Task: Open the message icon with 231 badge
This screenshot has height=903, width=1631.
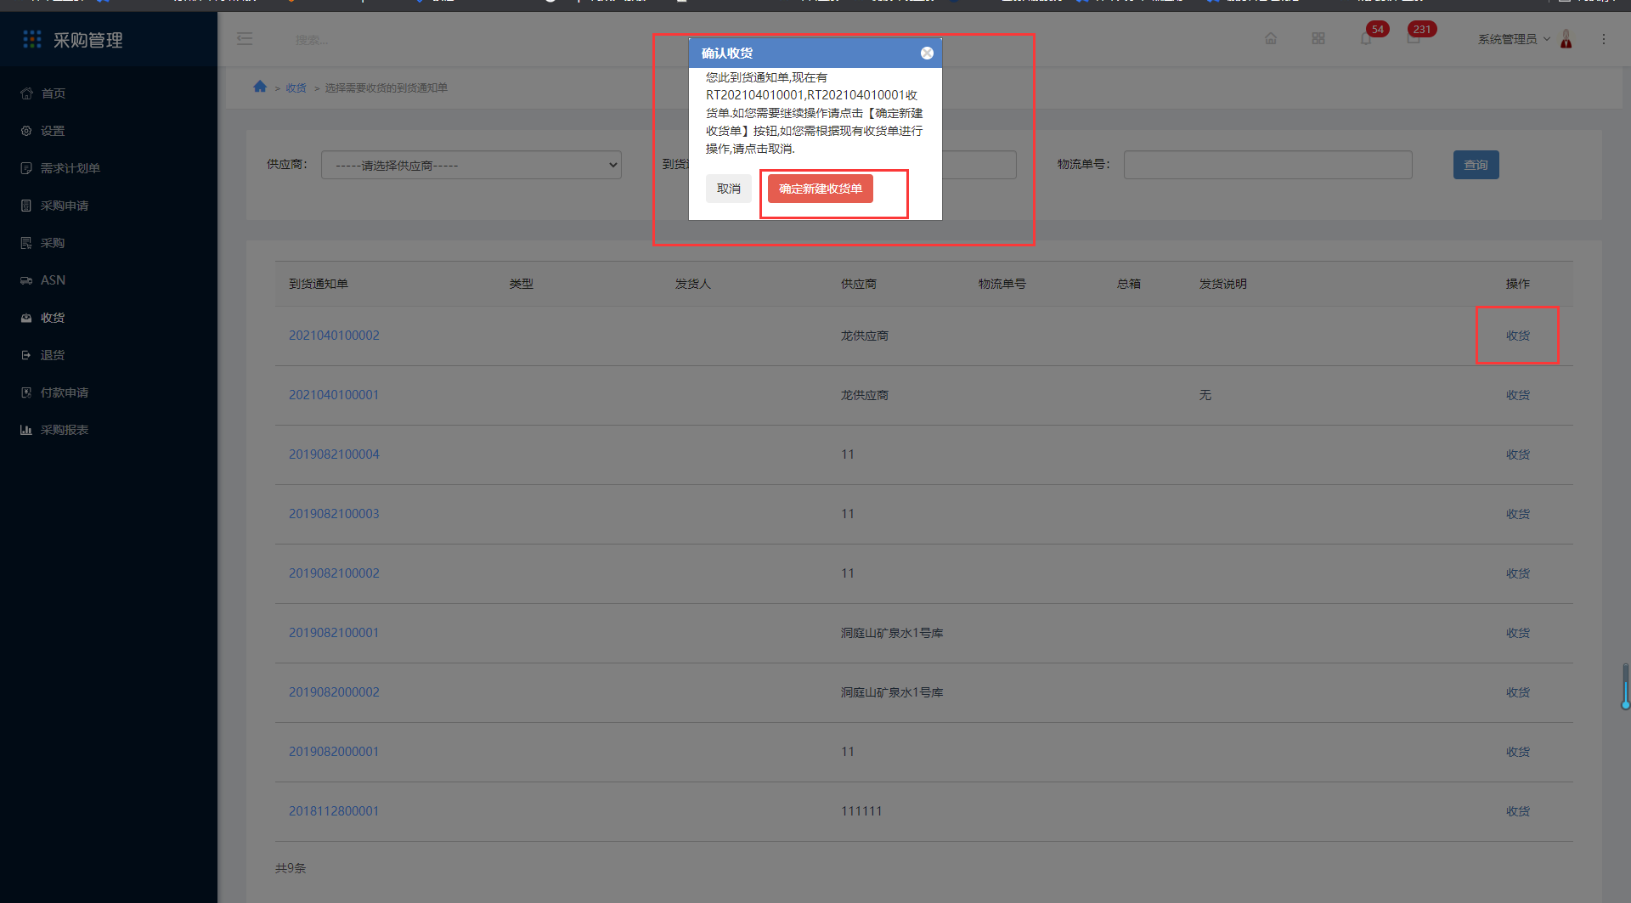Action: tap(1414, 38)
